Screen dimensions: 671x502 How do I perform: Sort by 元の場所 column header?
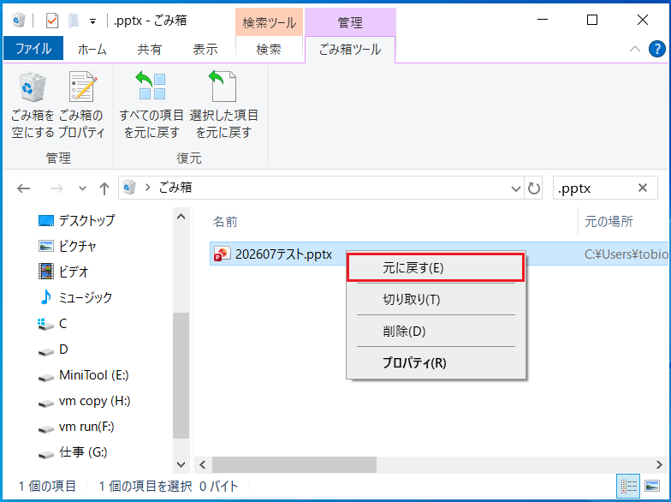(609, 221)
